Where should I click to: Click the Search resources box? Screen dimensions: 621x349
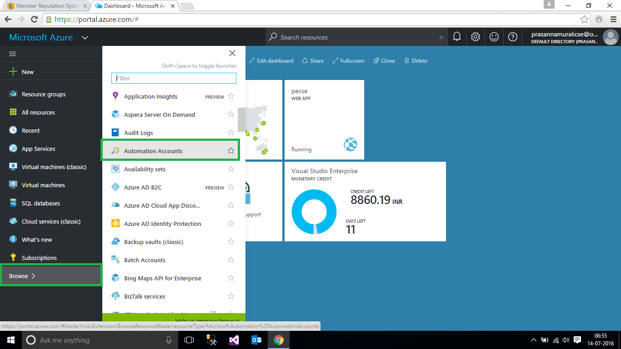[x=357, y=37]
